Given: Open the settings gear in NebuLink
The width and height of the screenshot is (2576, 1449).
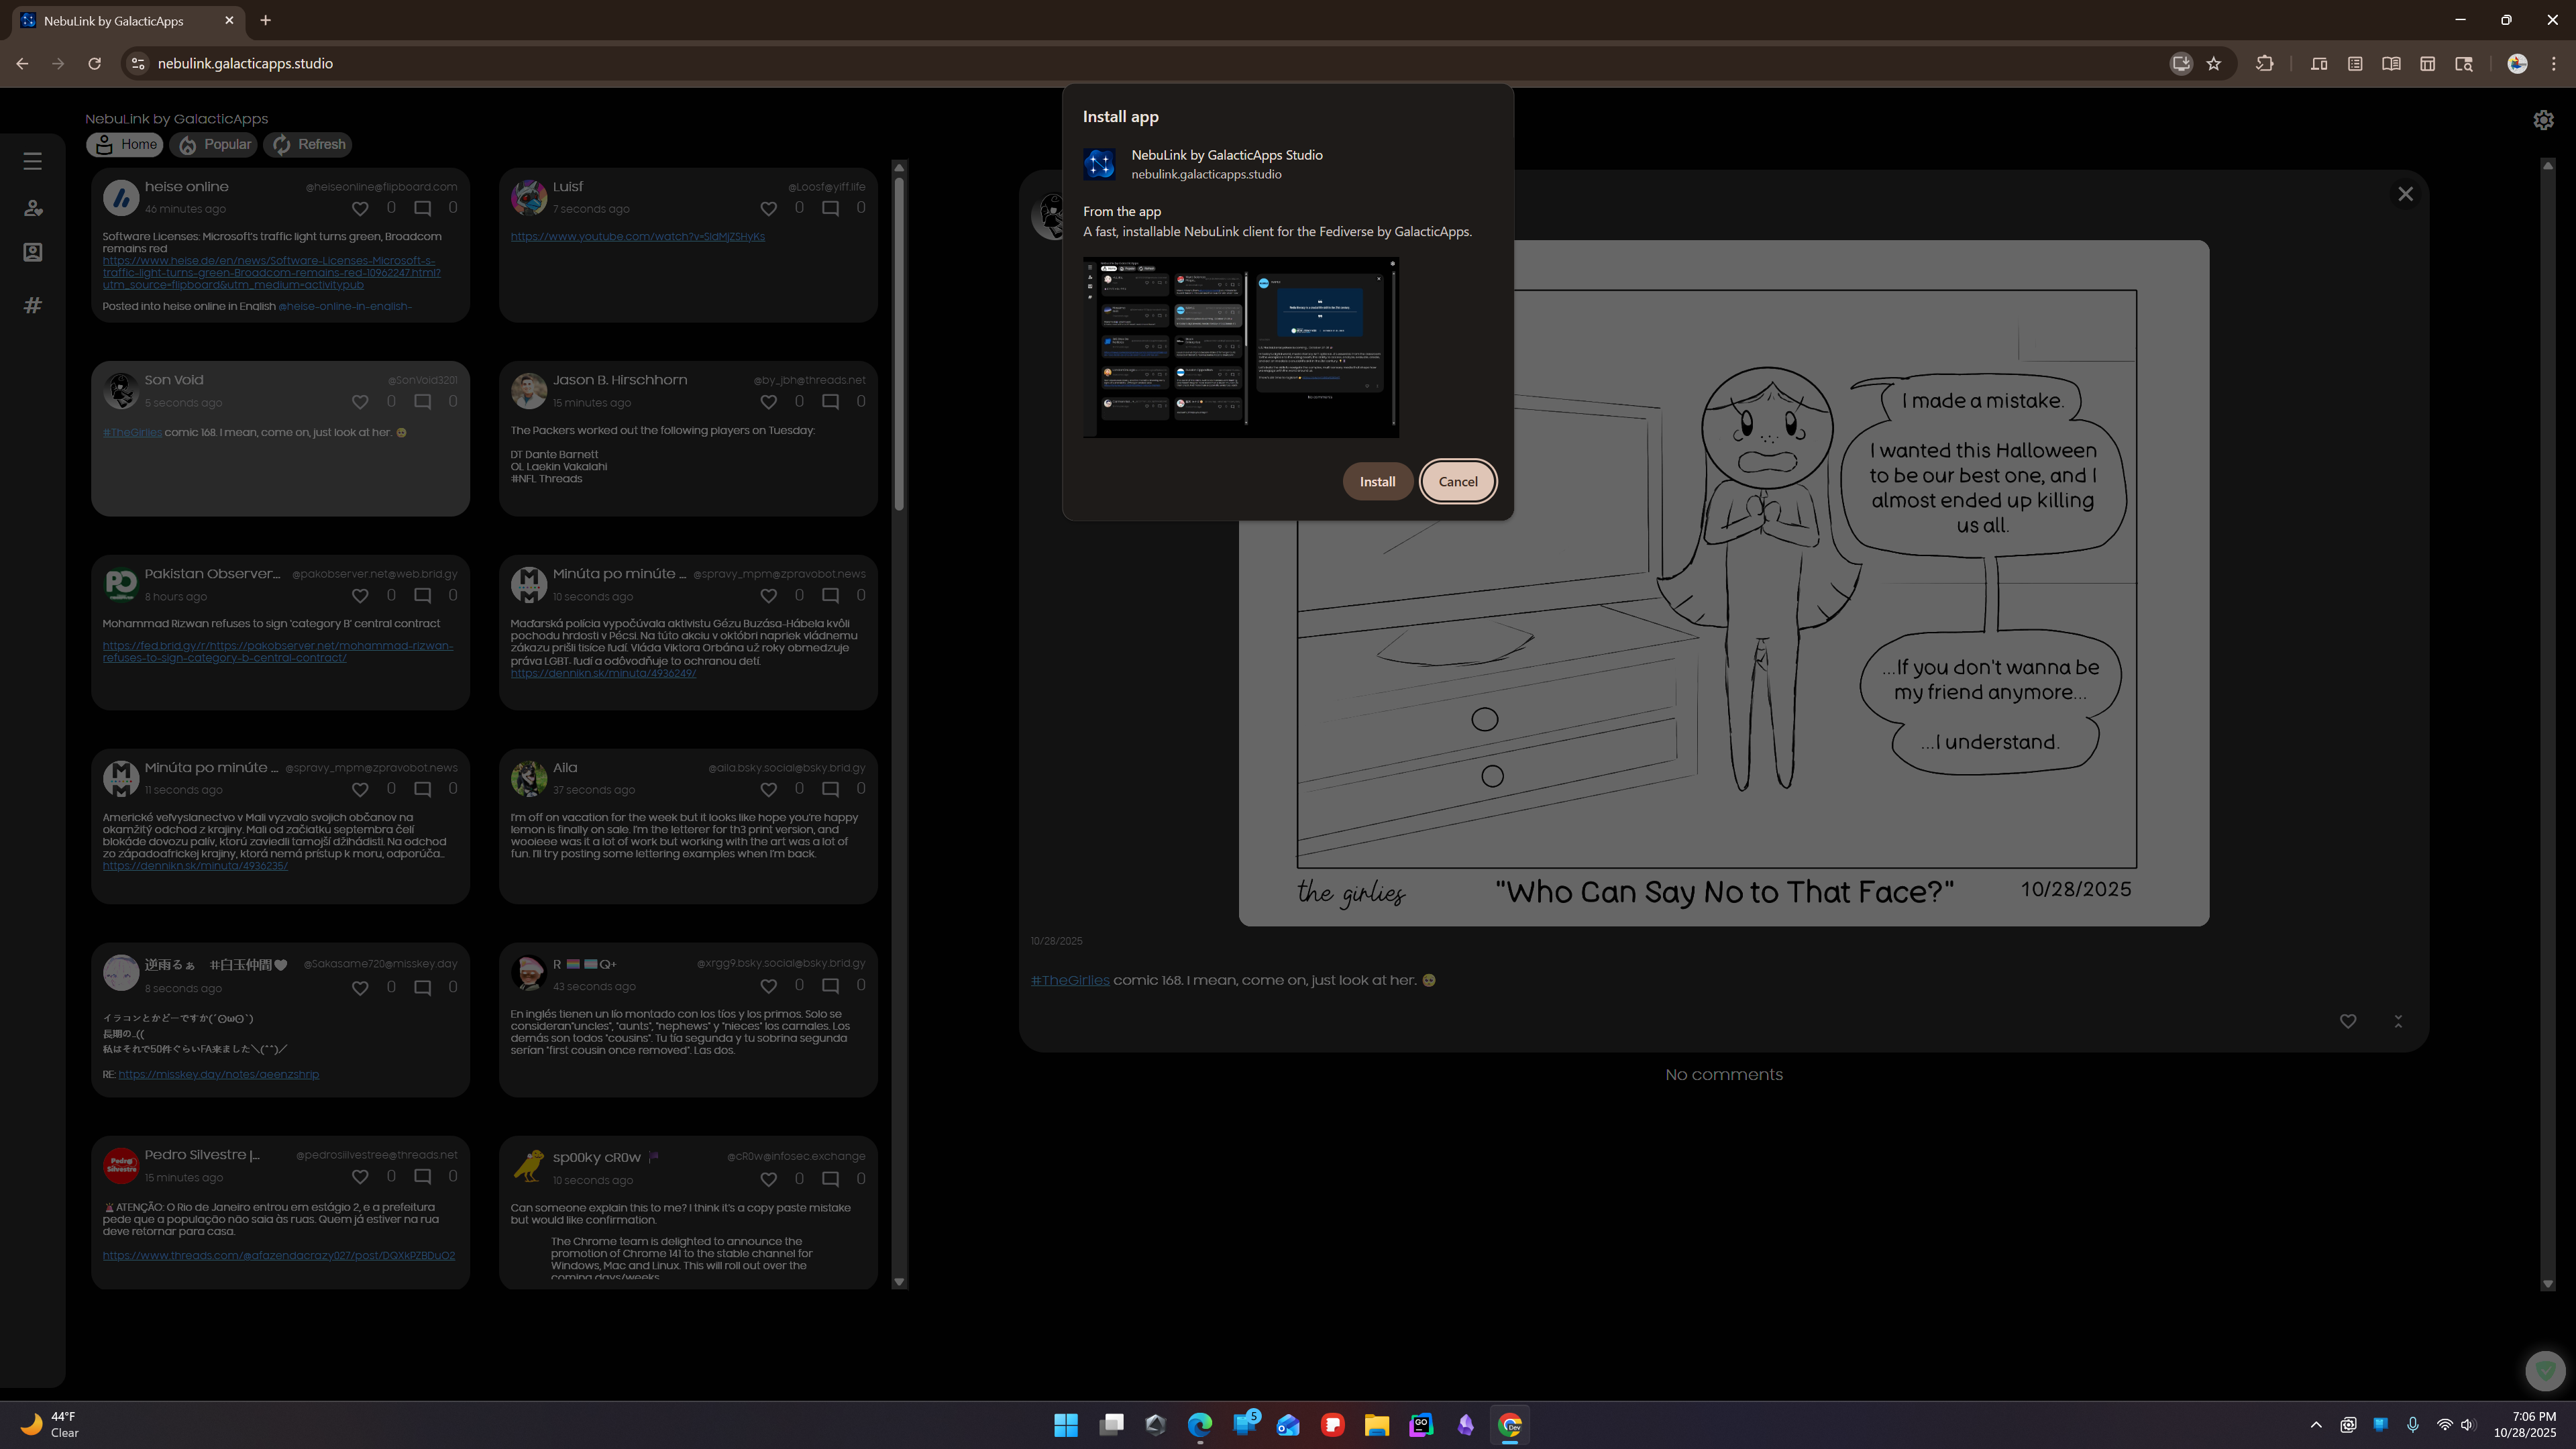Looking at the screenshot, I should click(2543, 120).
